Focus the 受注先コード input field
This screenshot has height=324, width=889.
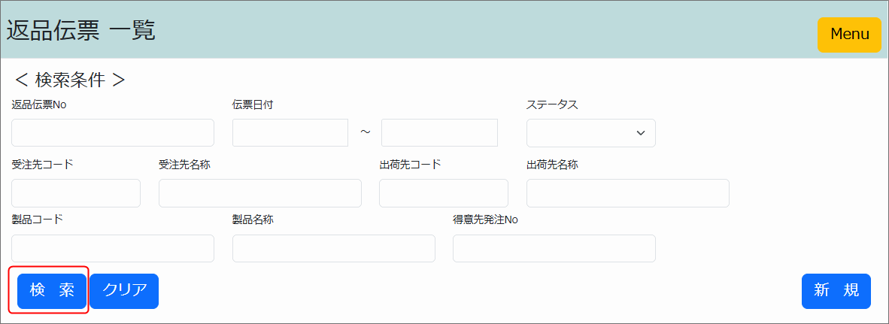click(76, 193)
